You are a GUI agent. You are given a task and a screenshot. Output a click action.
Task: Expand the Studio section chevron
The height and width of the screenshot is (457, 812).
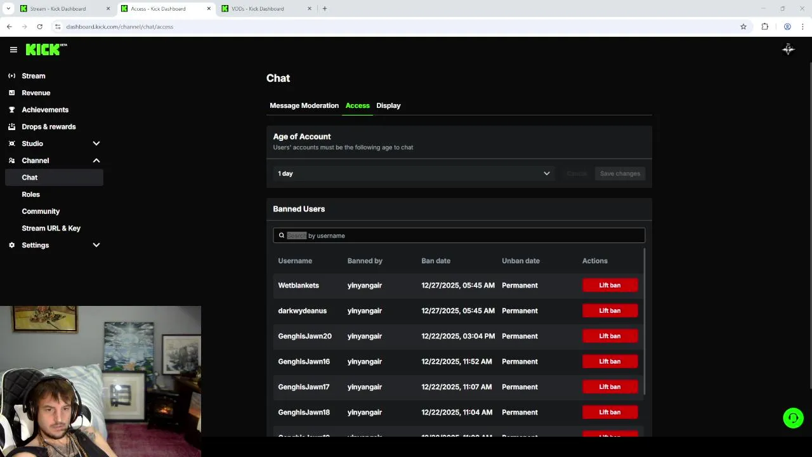[x=96, y=143]
